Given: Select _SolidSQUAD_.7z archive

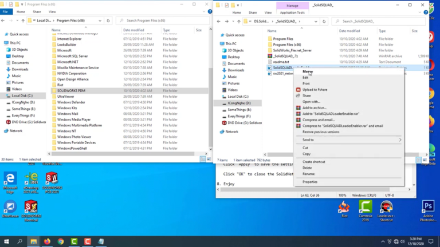Looking at the screenshot, I should 285,56.
